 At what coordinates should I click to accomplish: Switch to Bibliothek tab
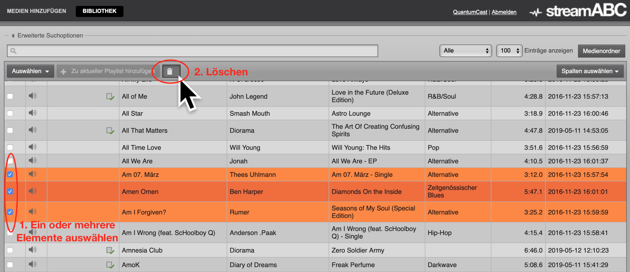click(99, 11)
